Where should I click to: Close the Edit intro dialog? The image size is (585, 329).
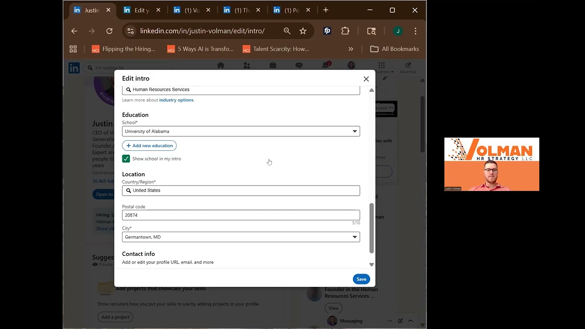click(366, 79)
